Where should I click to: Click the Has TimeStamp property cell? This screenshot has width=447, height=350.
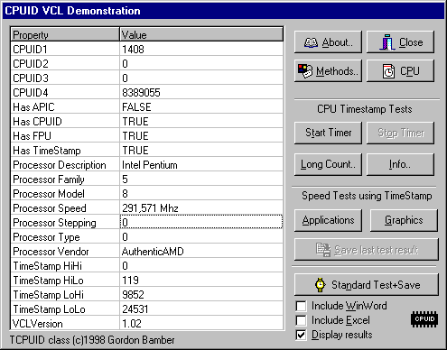point(65,150)
